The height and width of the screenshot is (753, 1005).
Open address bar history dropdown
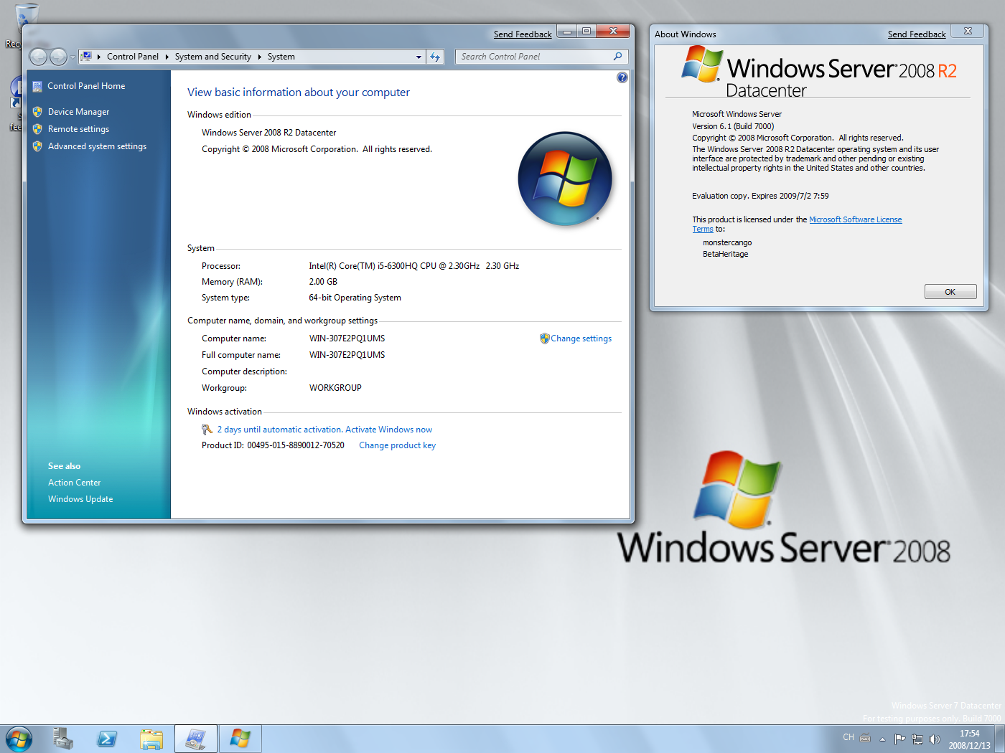[419, 57]
